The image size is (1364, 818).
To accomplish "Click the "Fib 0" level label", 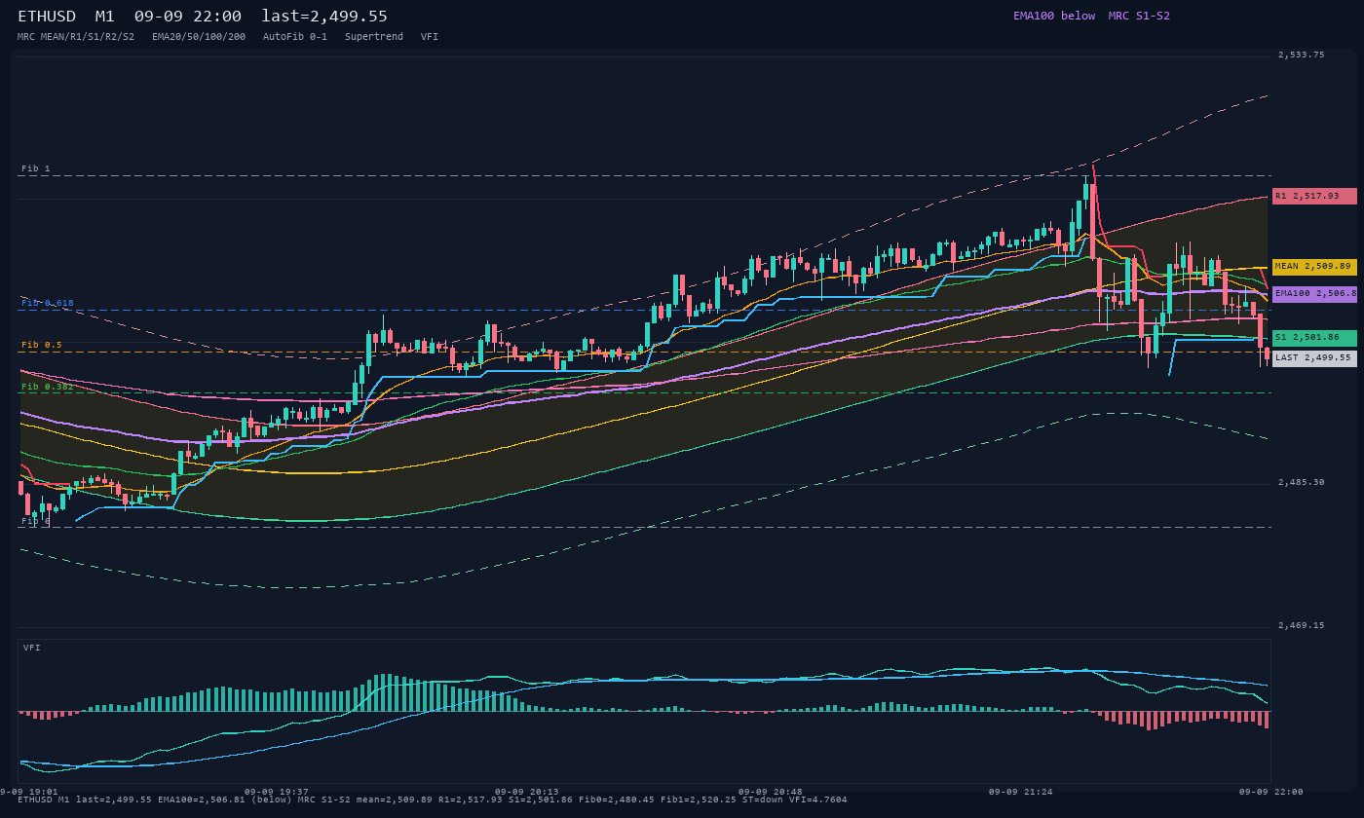I will coord(35,521).
